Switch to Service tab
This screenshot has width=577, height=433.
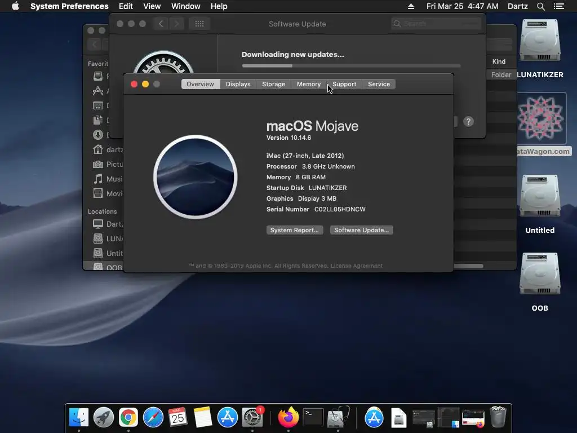coord(379,84)
